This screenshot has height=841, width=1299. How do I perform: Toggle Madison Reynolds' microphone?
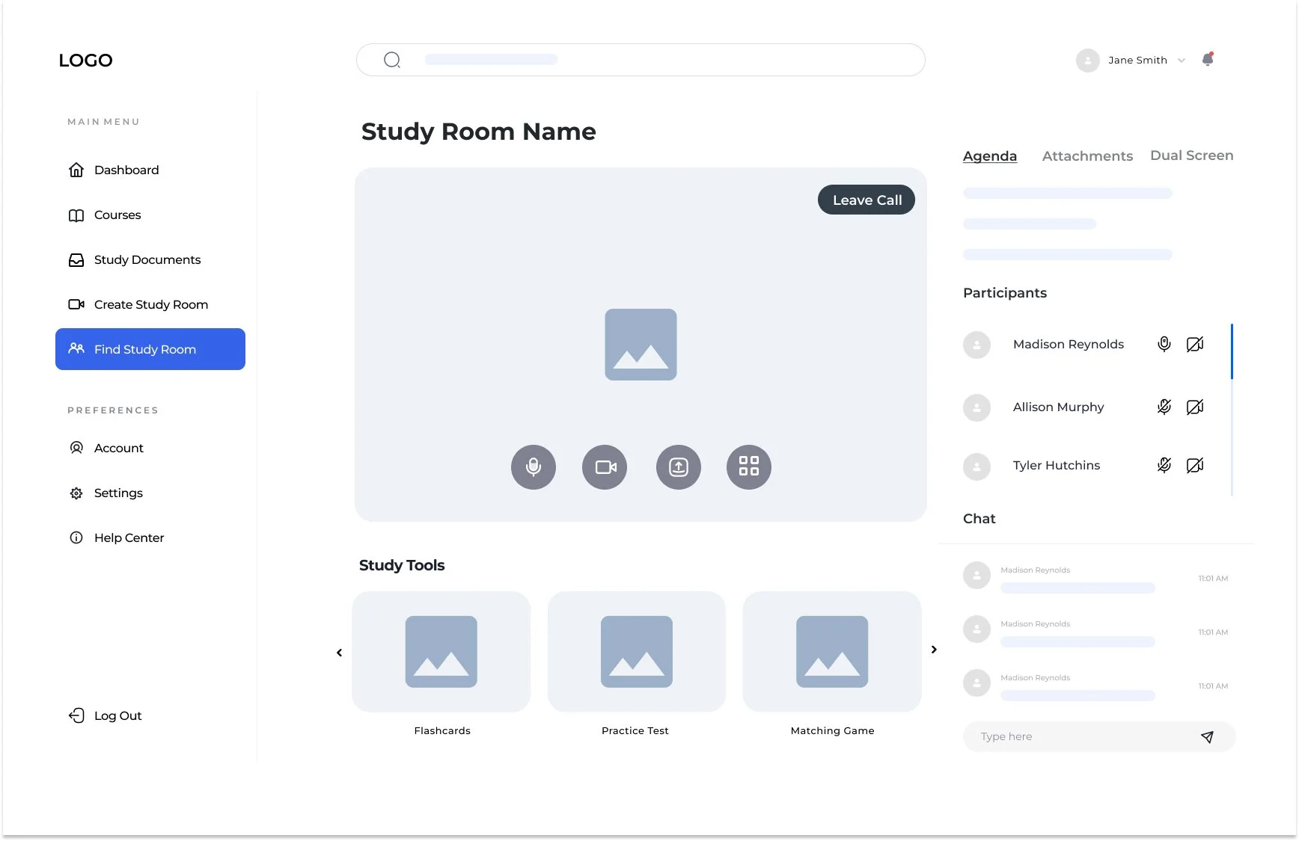pos(1164,344)
